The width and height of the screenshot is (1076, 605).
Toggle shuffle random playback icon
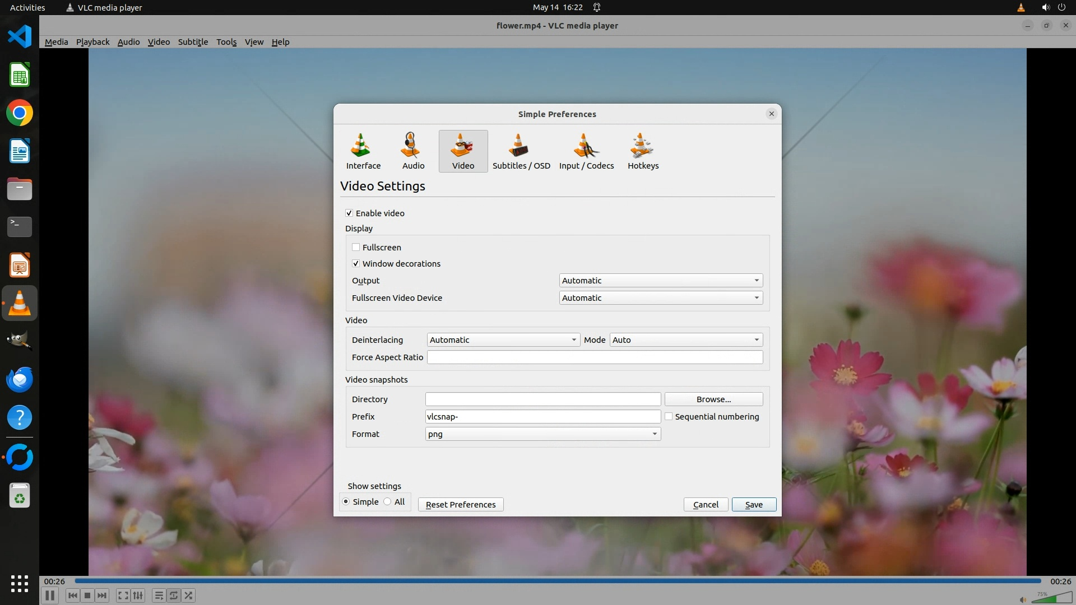click(x=189, y=595)
